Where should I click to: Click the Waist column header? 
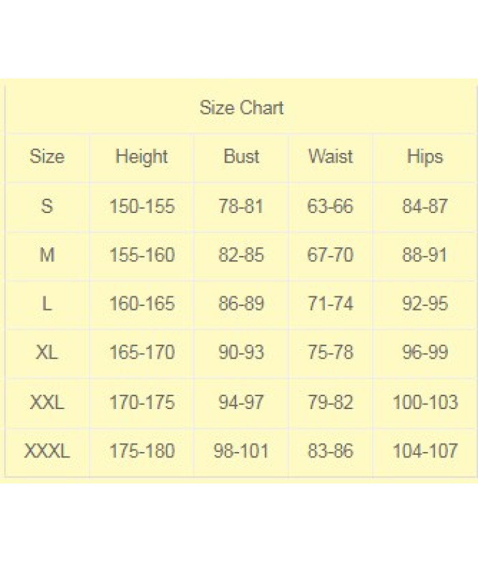point(331,156)
